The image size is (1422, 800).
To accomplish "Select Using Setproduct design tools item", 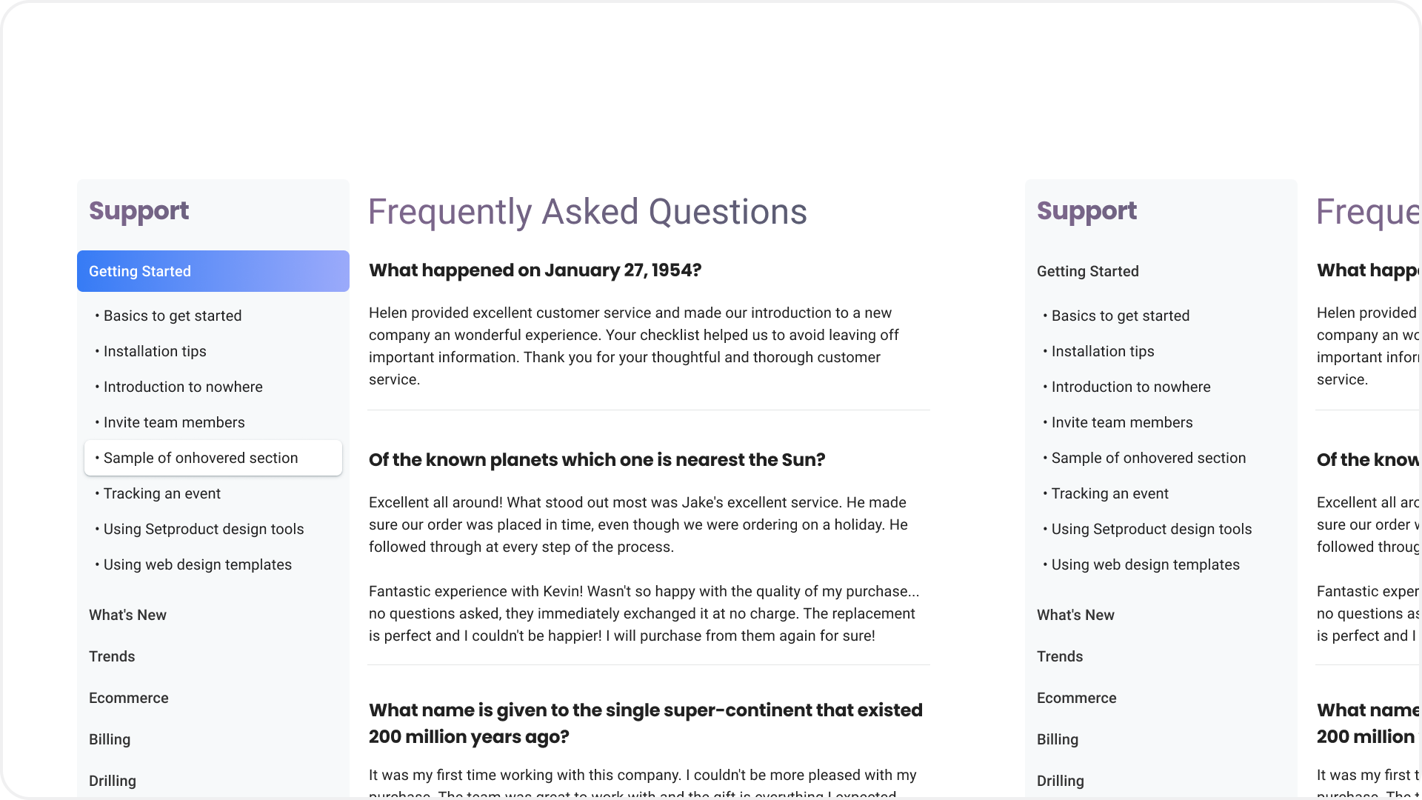I will coord(203,528).
